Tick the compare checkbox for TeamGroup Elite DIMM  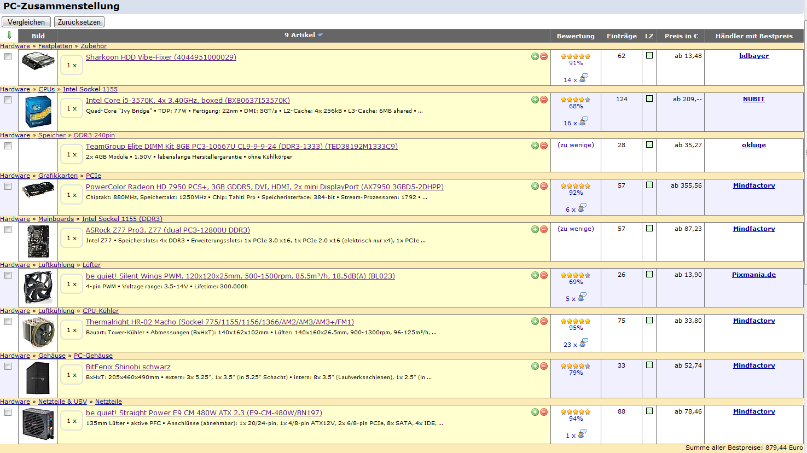point(8,146)
